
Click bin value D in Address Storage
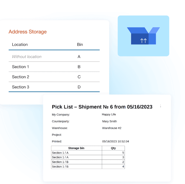[x=79, y=87]
